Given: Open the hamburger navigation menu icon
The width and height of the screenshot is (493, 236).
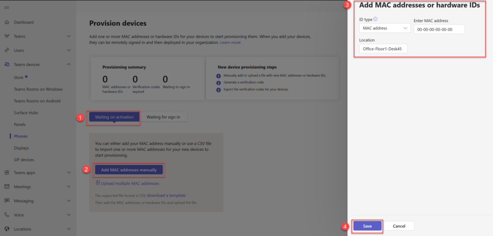Looking at the screenshot, I should tap(7, 8).
